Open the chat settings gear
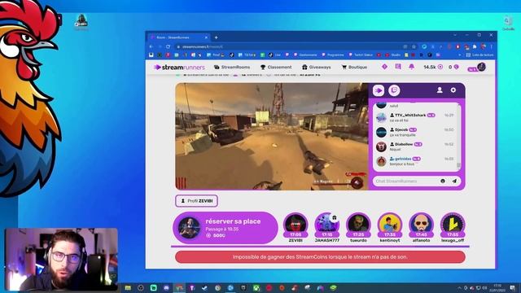Viewport: 521px width, 293px height. click(453, 90)
